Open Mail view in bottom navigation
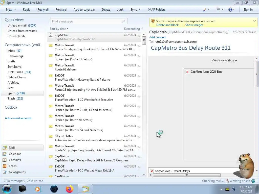Viewport: 259px width, 194px height. pyautogui.click(x=23, y=148)
